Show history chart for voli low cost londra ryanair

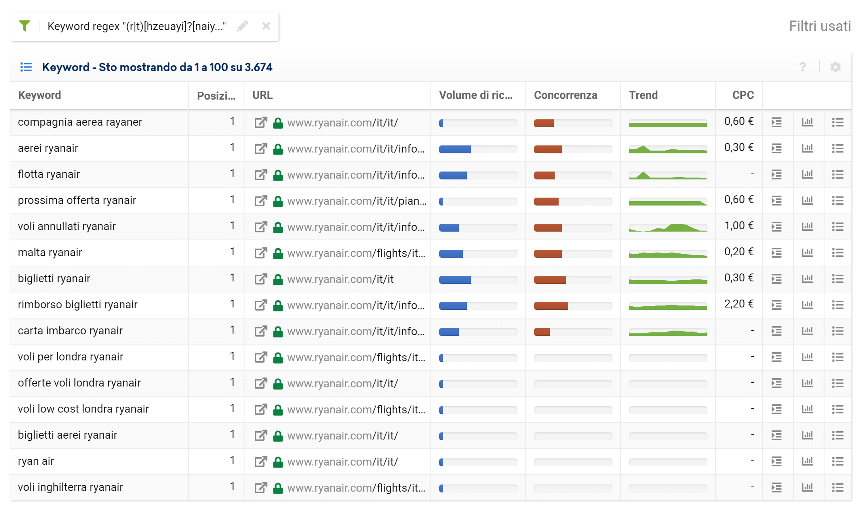click(807, 409)
